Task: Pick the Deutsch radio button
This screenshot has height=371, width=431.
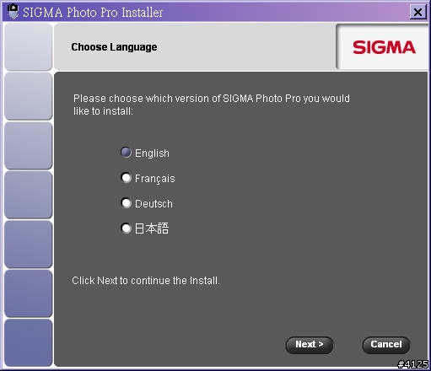Action: tap(126, 203)
